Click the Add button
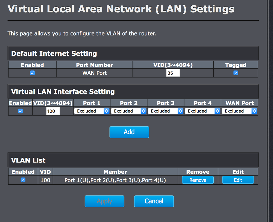The width and height of the screenshot is (273, 222). (x=129, y=132)
